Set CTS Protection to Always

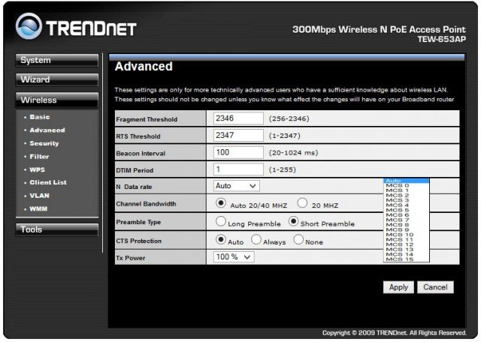click(x=256, y=240)
